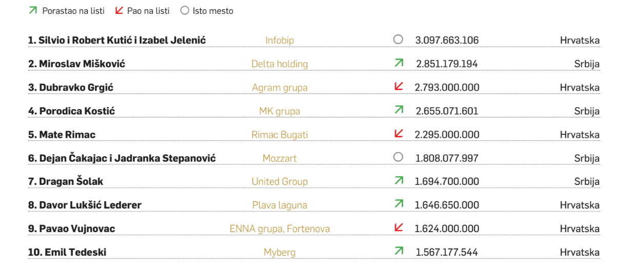
Task: Open the Rimac Bugati company link
Action: click(x=279, y=135)
